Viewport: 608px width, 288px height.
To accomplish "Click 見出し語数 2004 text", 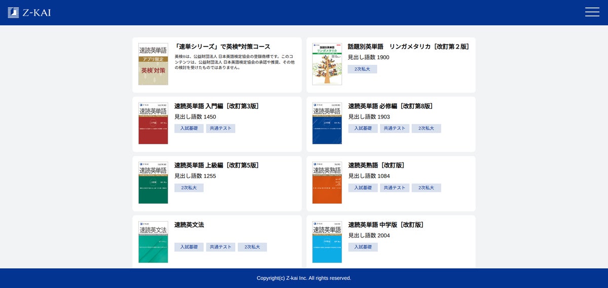I will (x=369, y=235).
